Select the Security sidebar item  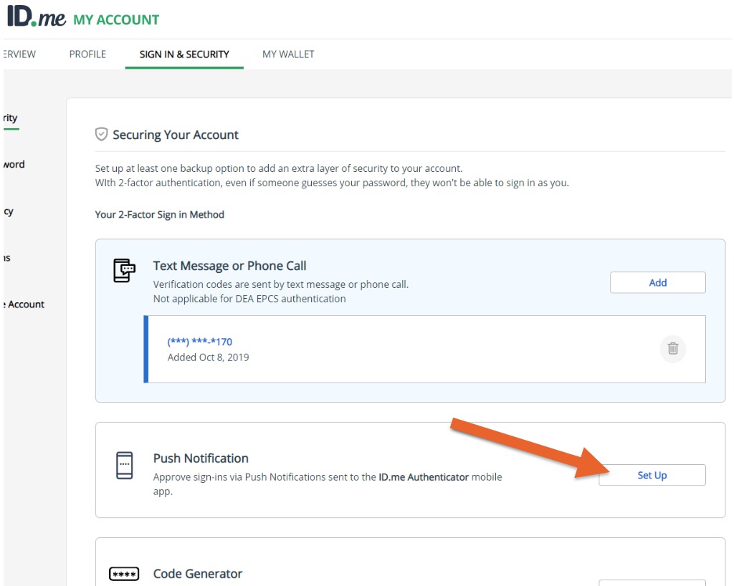[10, 118]
